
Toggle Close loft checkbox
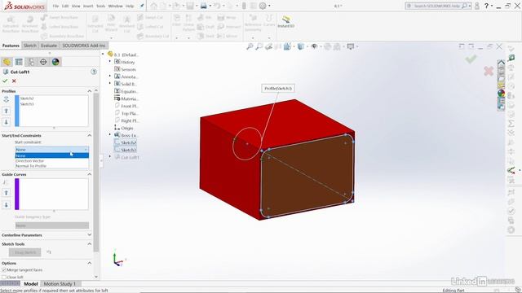[4, 277]
